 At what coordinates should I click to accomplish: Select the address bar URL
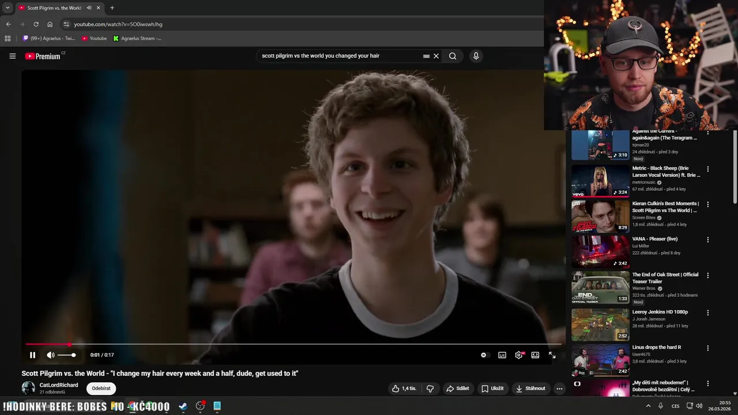[118, 24]
